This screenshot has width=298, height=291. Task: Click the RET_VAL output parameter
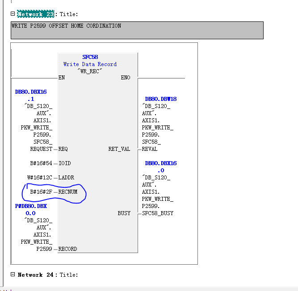click(119, 149)
